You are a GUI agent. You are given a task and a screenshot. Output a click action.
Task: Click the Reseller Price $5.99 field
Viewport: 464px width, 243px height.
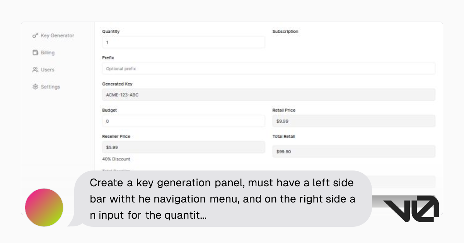pos(183,147)
